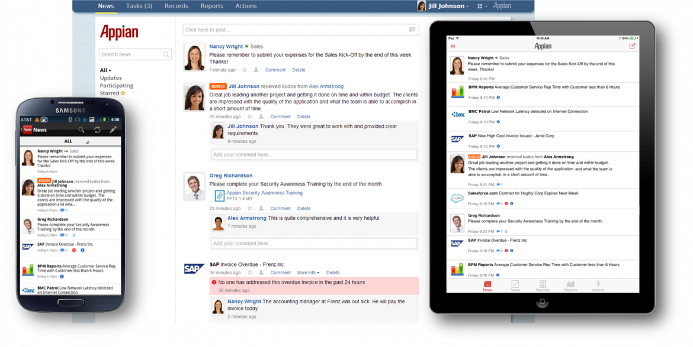Select the Actions lightning icon on tablet
This screenshot has width=693, height=347.
click(x=598, y=286)
